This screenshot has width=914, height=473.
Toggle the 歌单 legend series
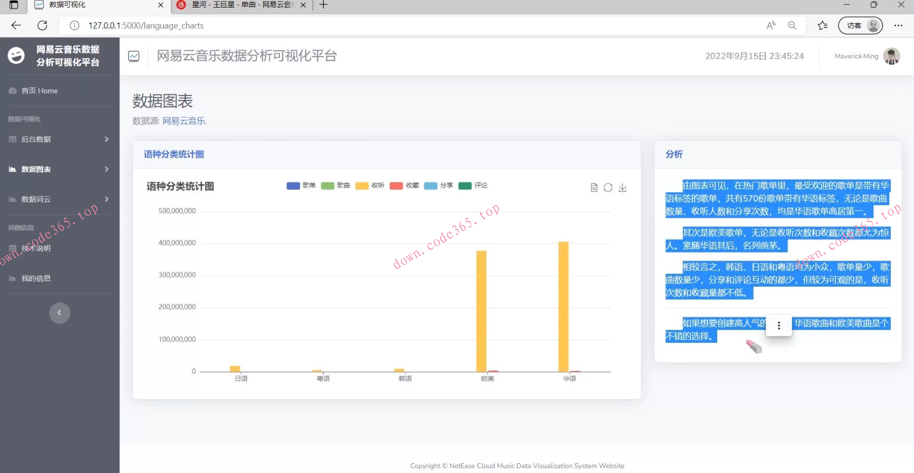(301, 186)
